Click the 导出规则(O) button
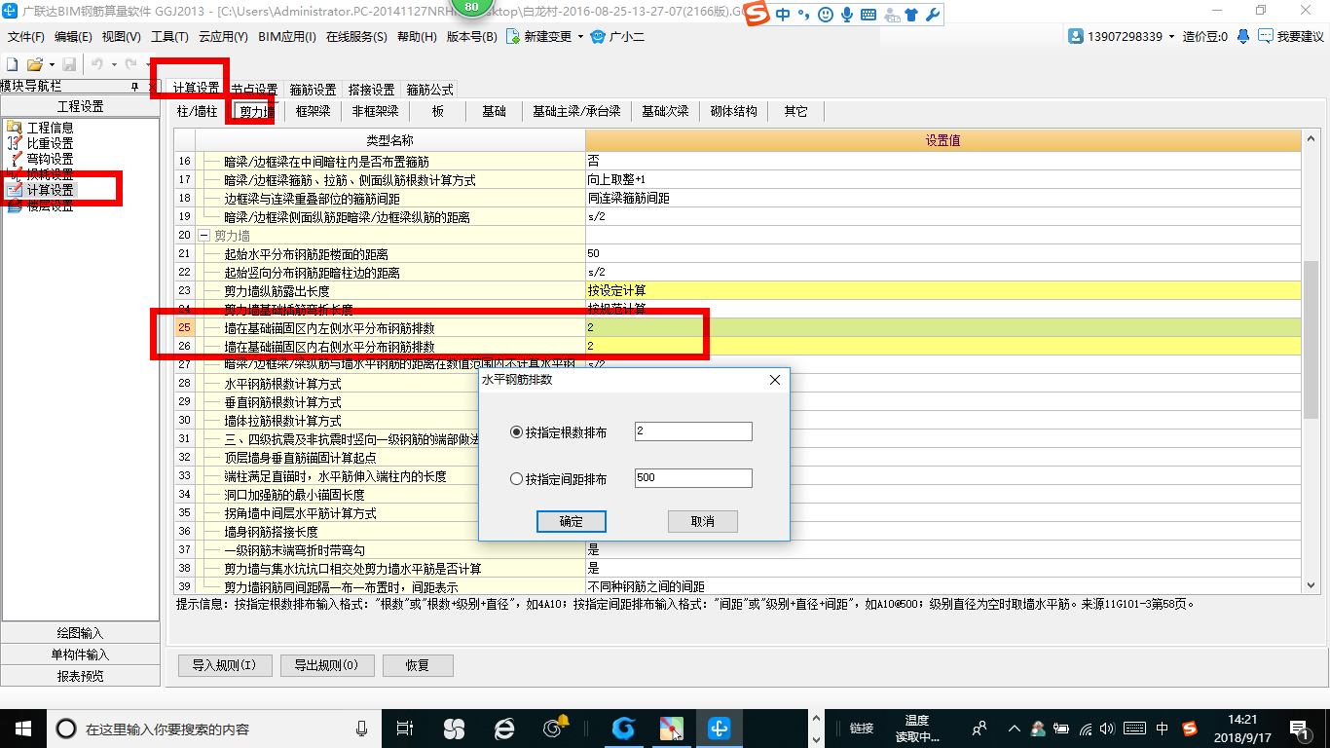 pyautogui.click(x=326, y=666)
